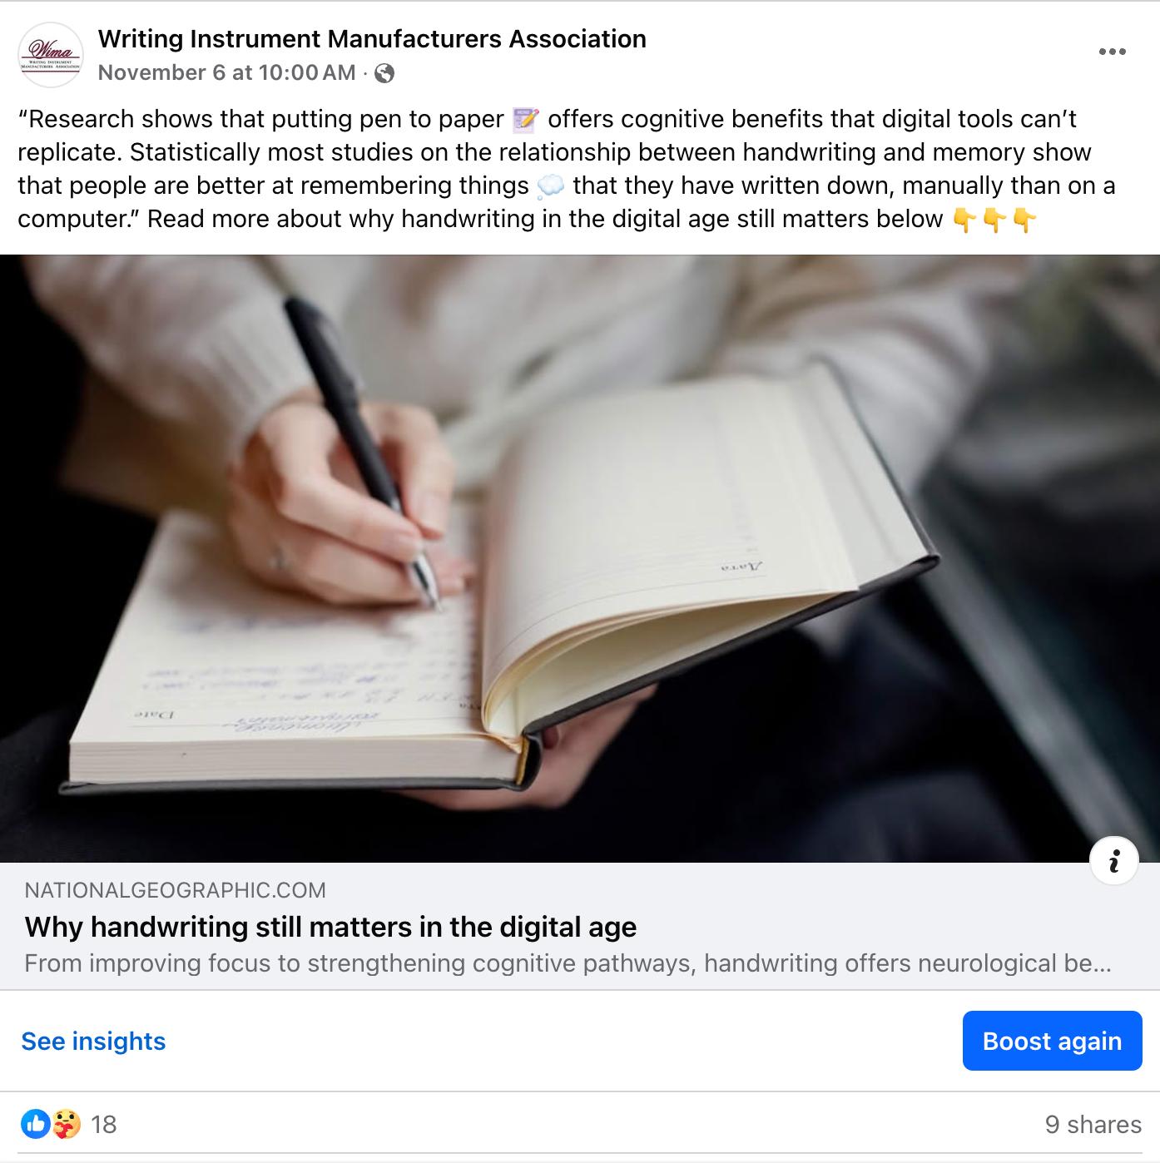
Task: Open the November 6 at 10:00 AM timestamp
Action: [226, 73]
